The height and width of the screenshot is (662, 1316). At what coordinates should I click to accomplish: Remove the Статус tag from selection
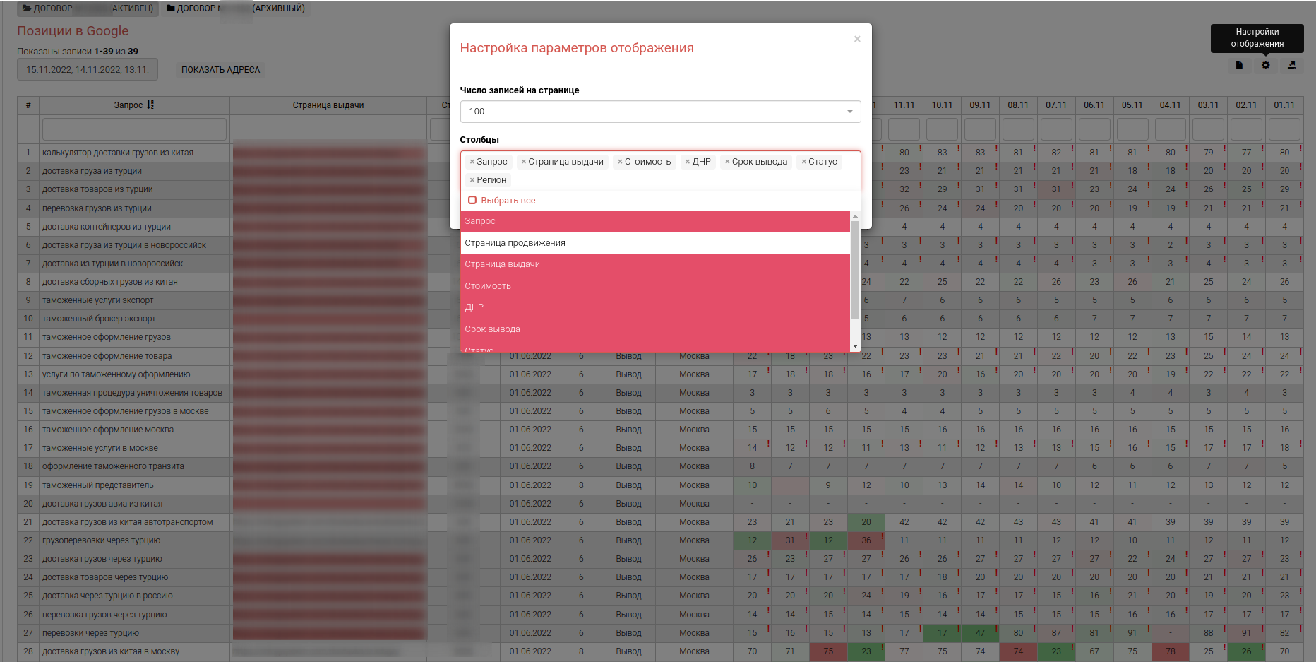(803, 162)
